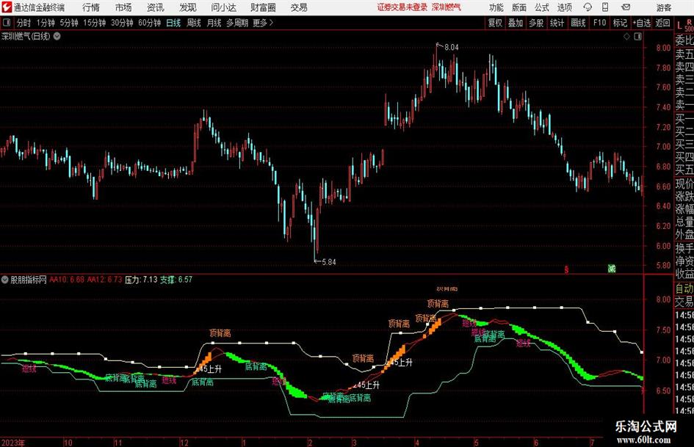Viewport: 694px width, 447px height.
Task: Click the diamond icon in the chart corner
Action: coord(626,37)
